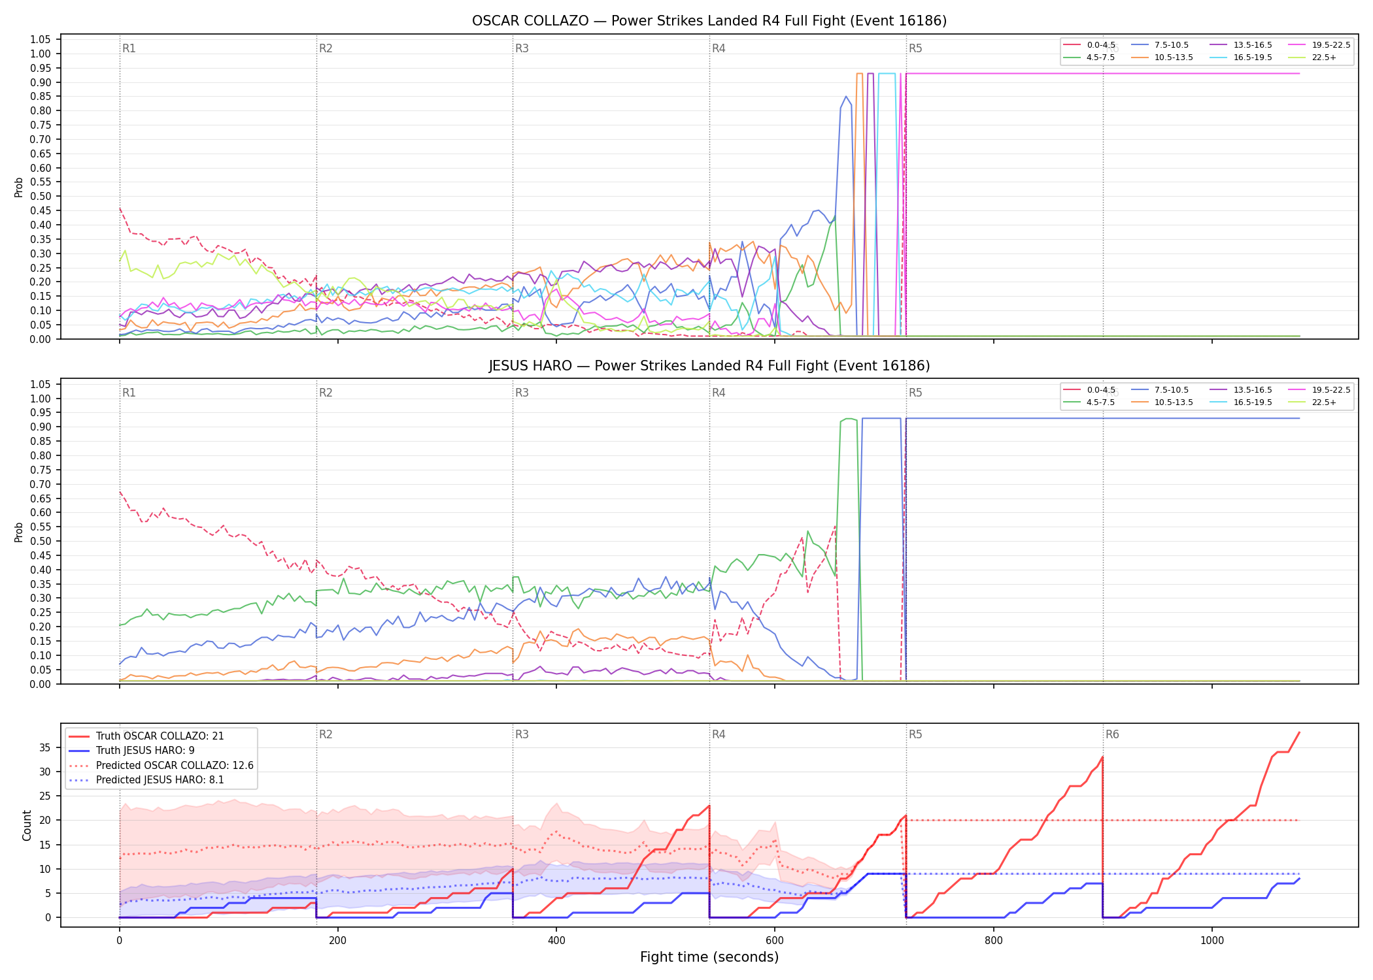Viewport: 1373px width, 980px height.
Task: Select the 13.5-16.5 legend entry in the Jesus Haro chart
Action: pyautogui.click(x=1241, y=390)
